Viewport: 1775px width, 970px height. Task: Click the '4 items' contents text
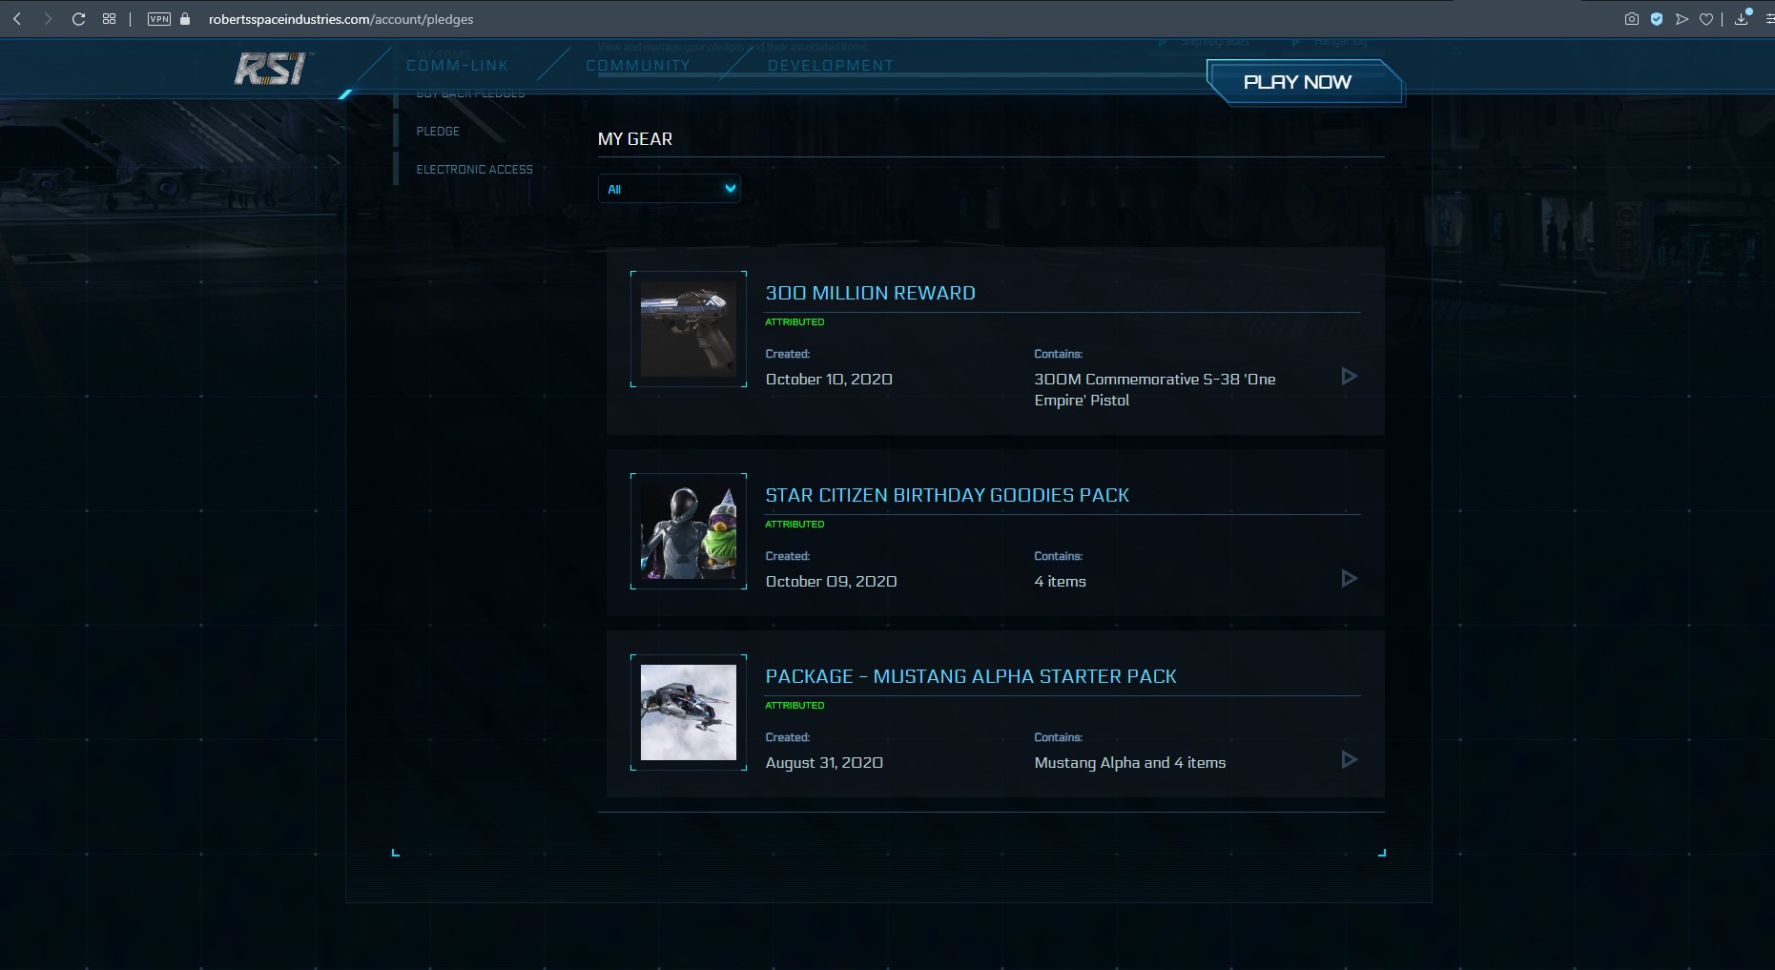pos(1060,582)
